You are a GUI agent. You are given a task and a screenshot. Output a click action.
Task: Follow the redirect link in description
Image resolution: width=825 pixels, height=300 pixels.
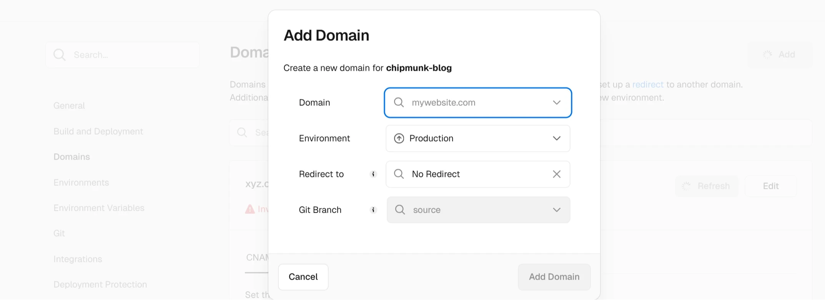pyautogui.click(x=648, y=85)
